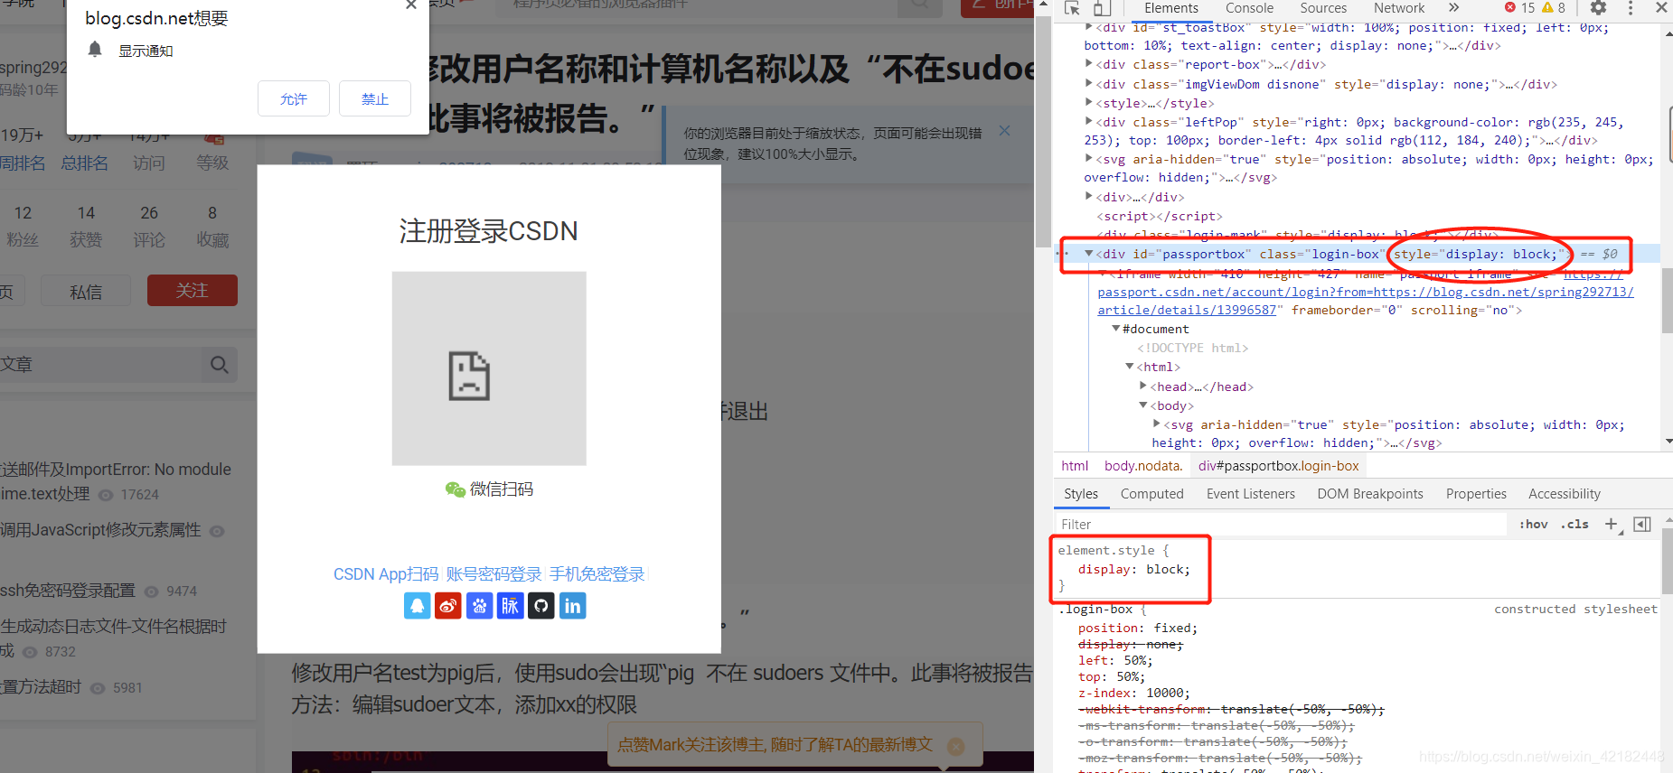Close the notification permission popup
The width and height of the screenshot is (1673, 773).
411,5
